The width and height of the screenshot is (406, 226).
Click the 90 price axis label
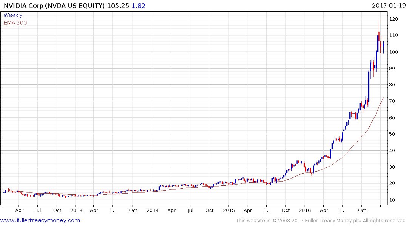coord(392,69)
